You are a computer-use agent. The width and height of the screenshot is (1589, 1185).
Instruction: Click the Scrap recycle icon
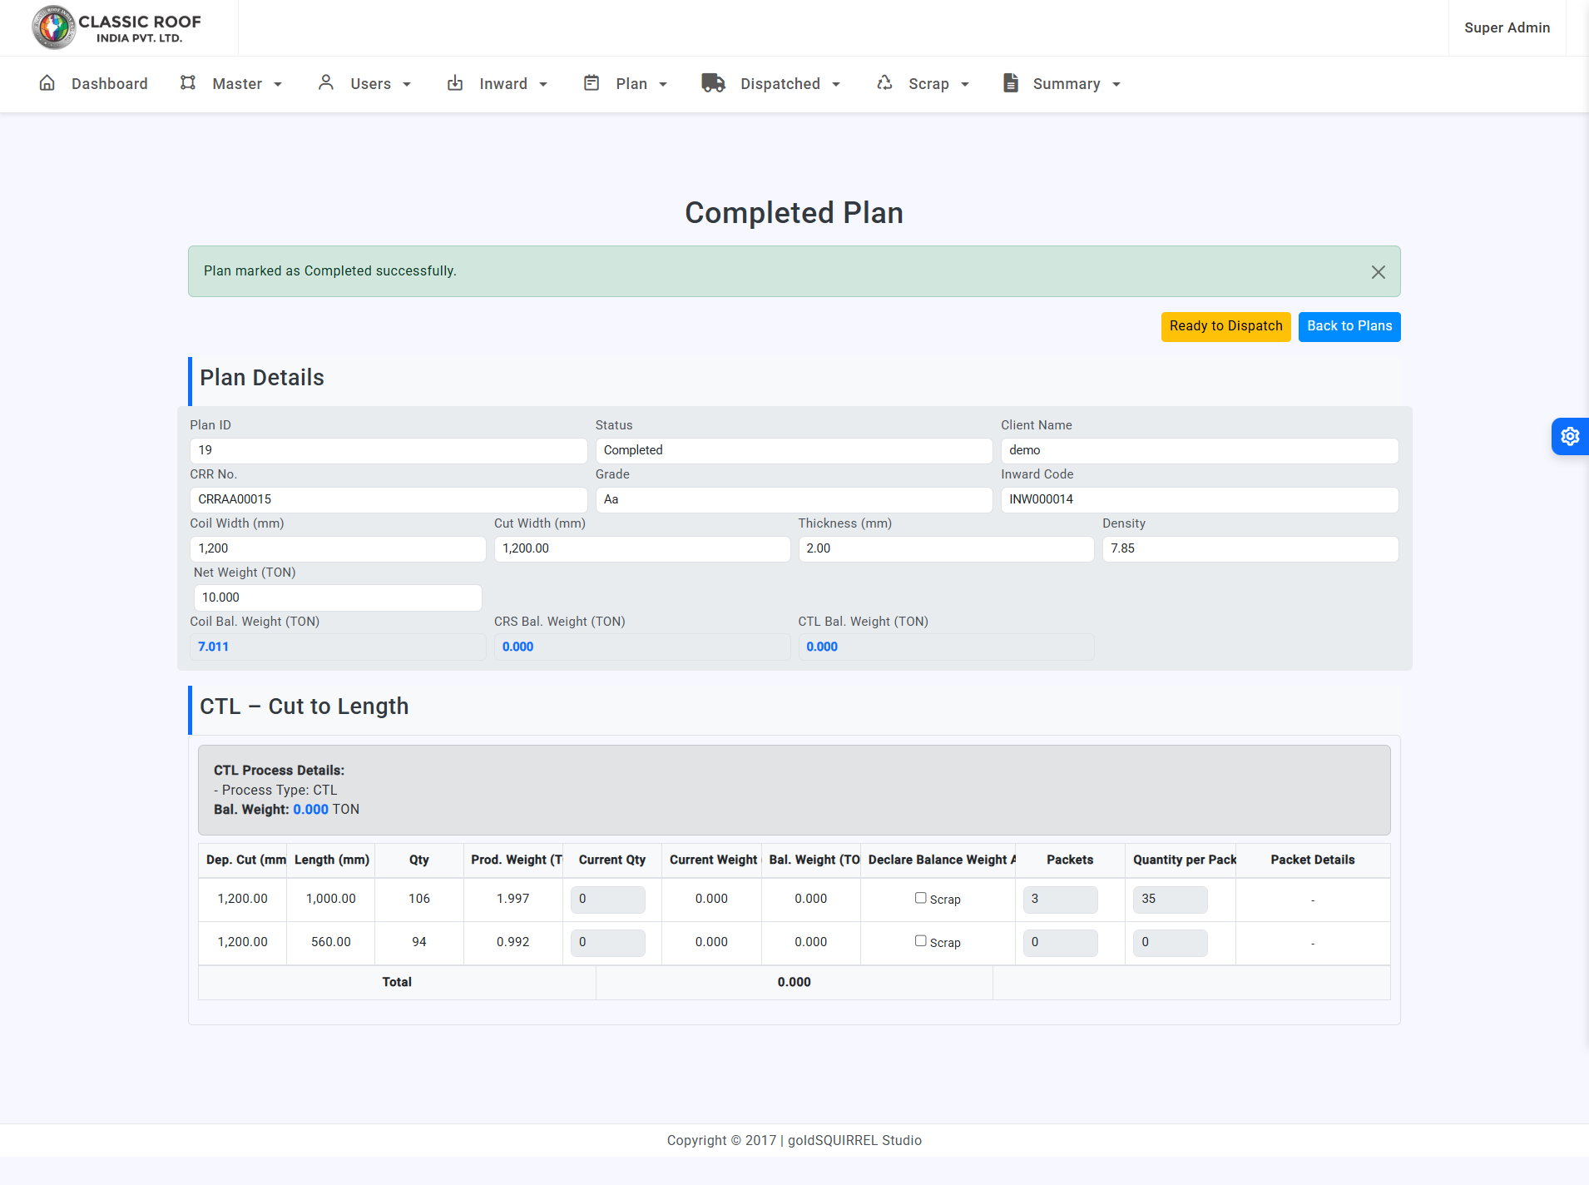[x=884, y=83]
